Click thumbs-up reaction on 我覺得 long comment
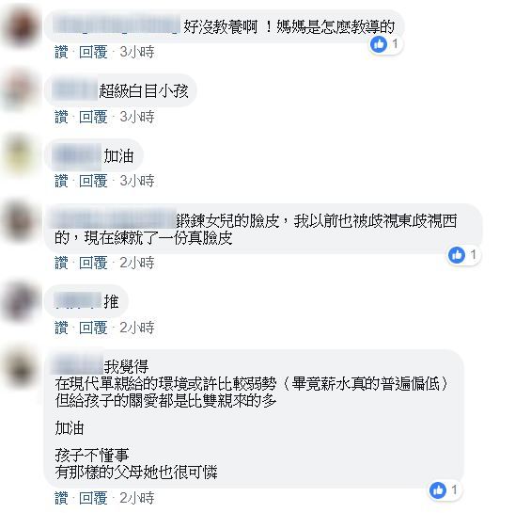Screen dimensions: 515x513 [x=438, y=490]
